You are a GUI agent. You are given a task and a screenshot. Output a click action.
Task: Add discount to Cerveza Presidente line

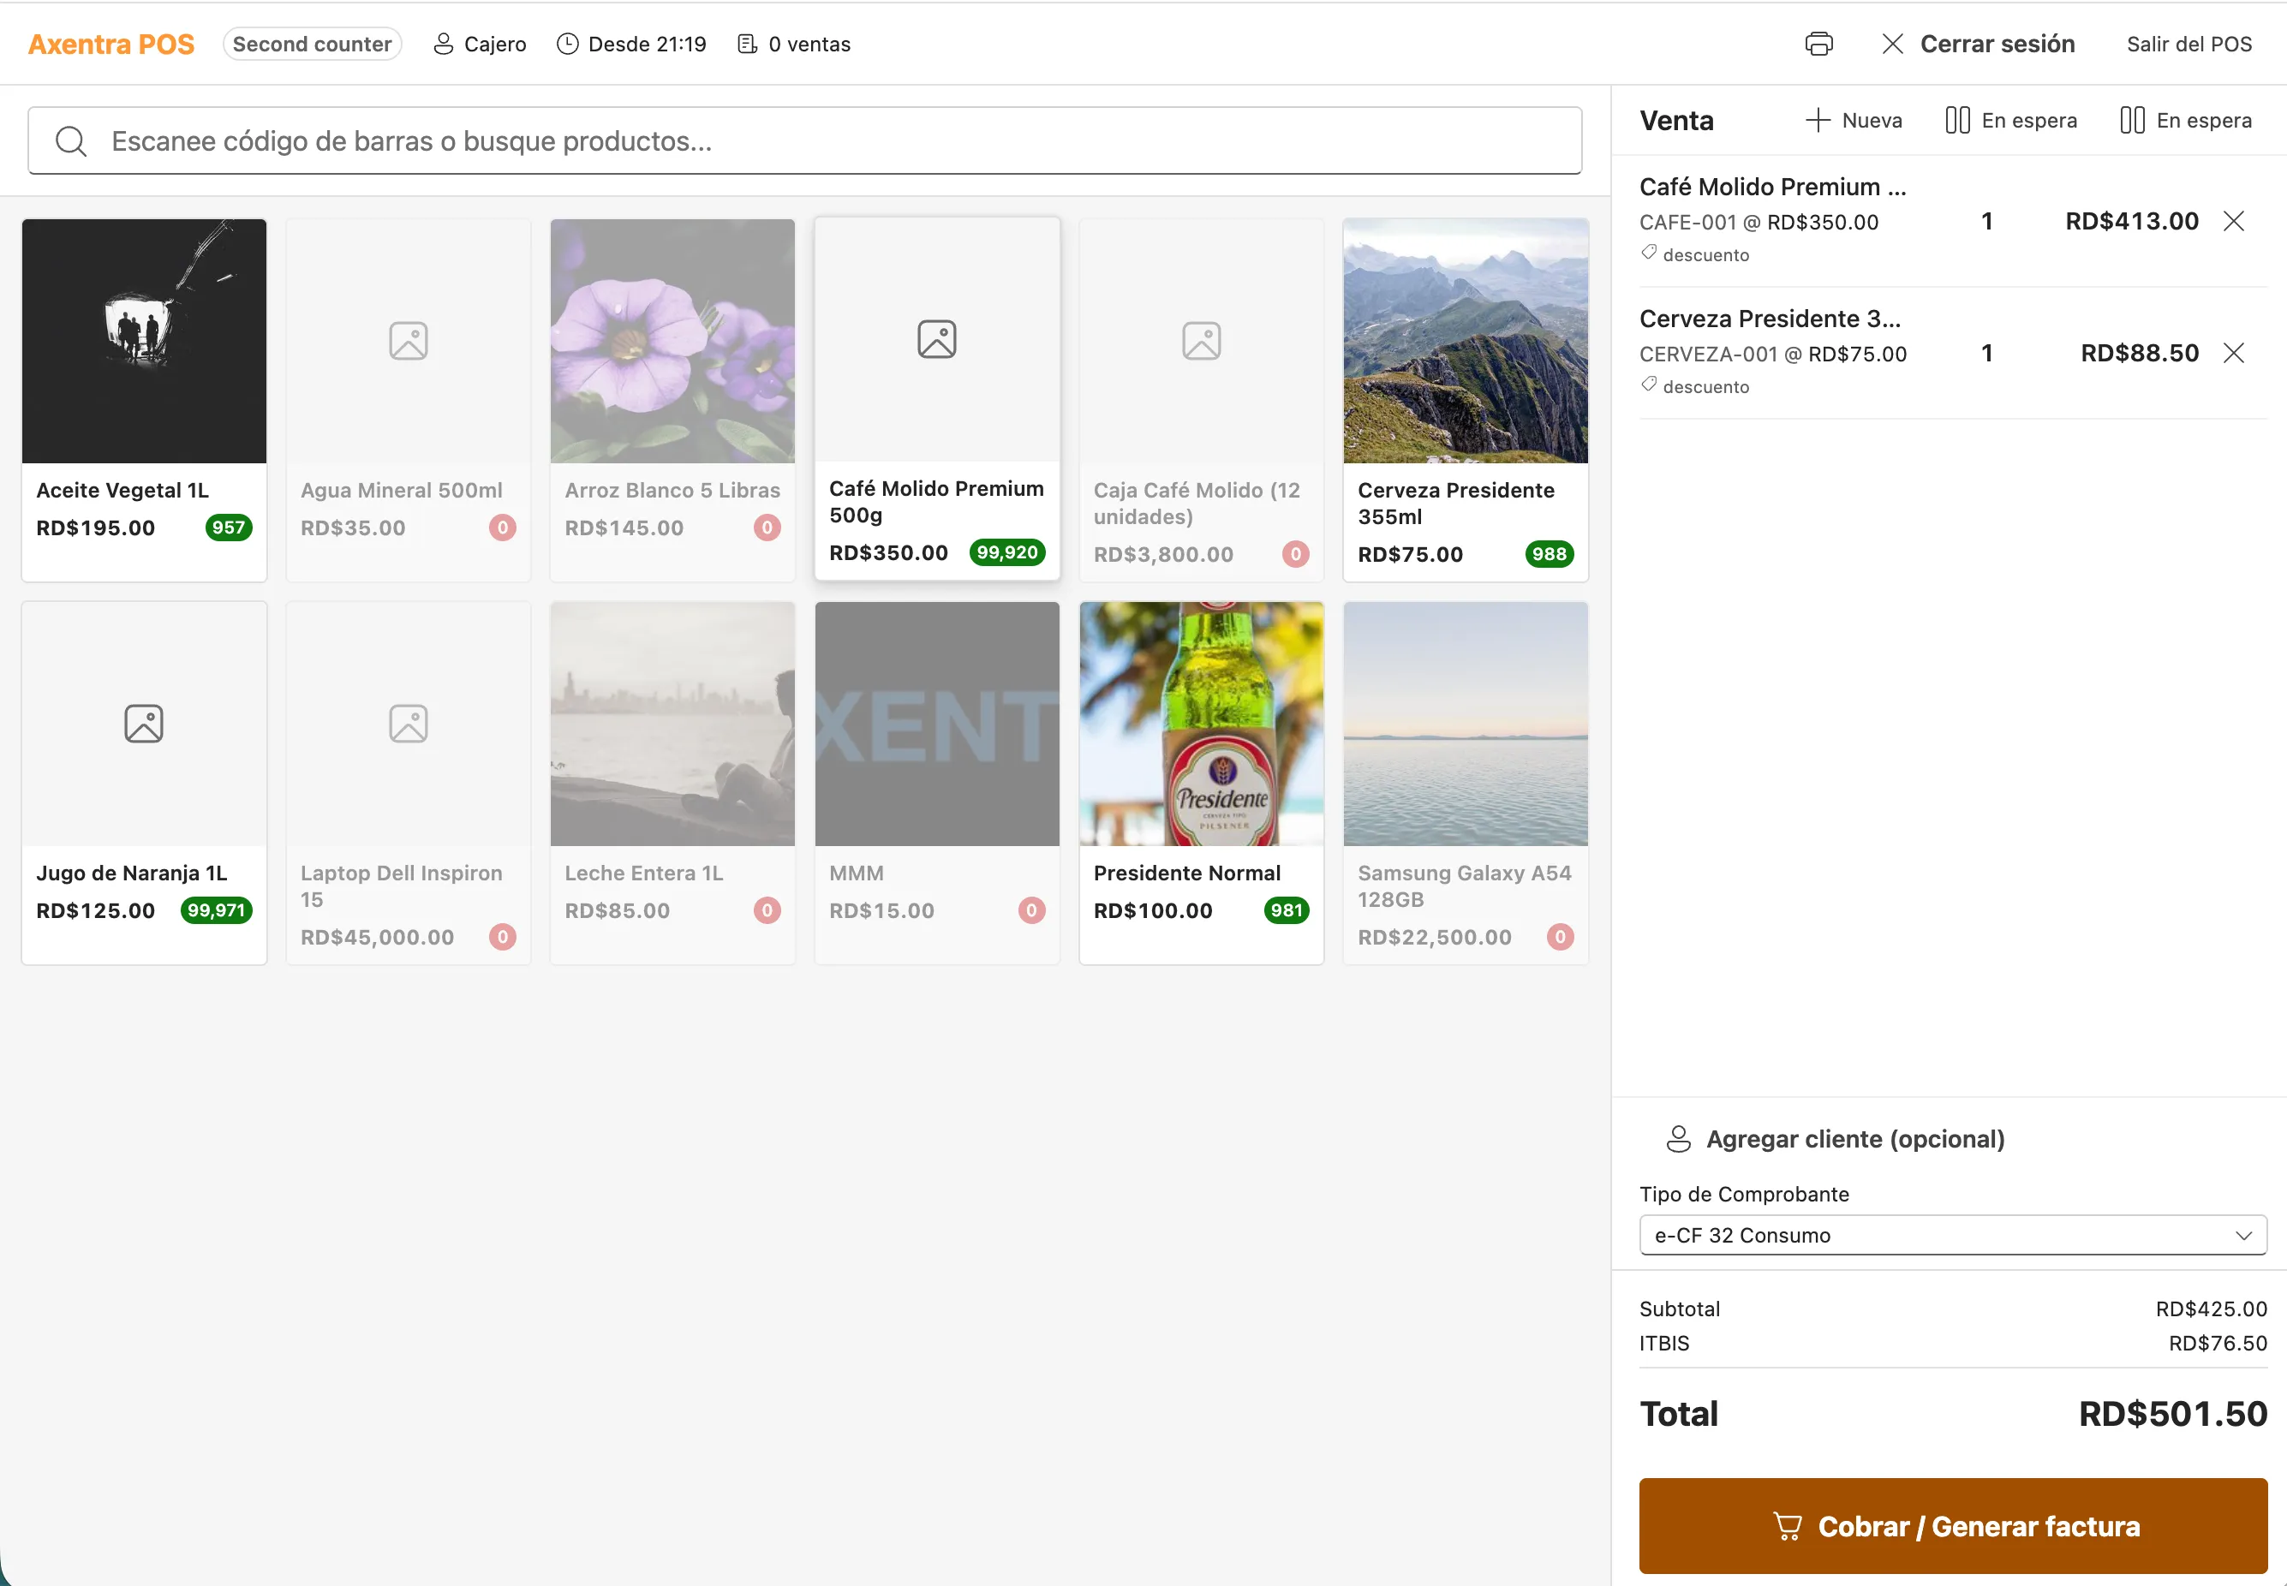(1696, 386)
